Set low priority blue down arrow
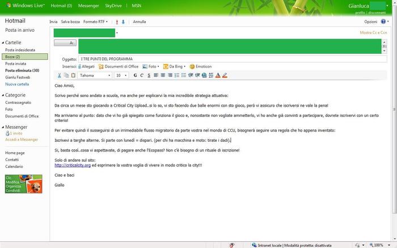This screenshot has width=397, height=248. click(x=123, y=22)
